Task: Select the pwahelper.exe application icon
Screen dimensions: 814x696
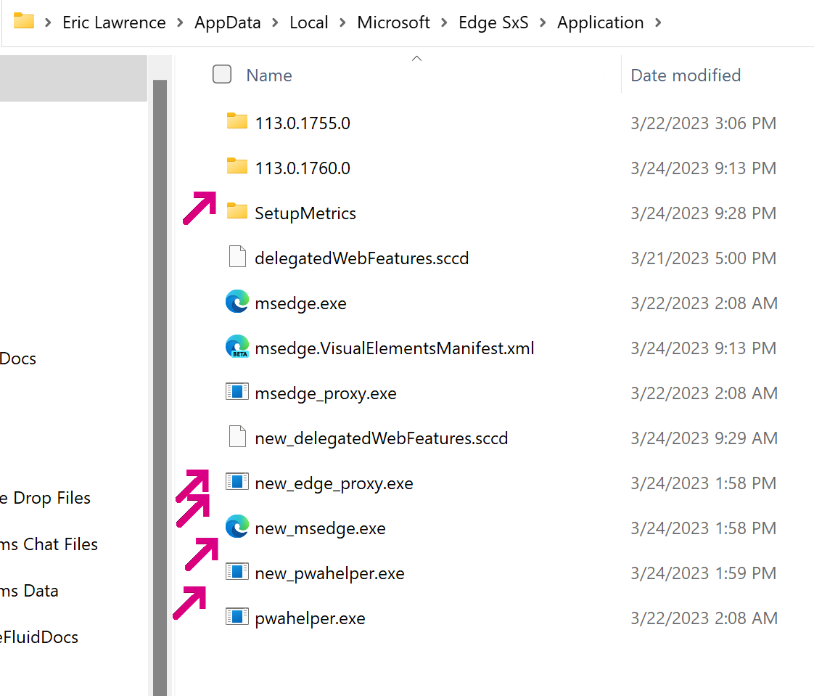Action: 237,617
